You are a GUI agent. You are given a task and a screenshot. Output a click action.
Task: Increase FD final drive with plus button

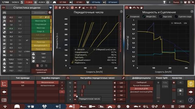pos(115,83)
